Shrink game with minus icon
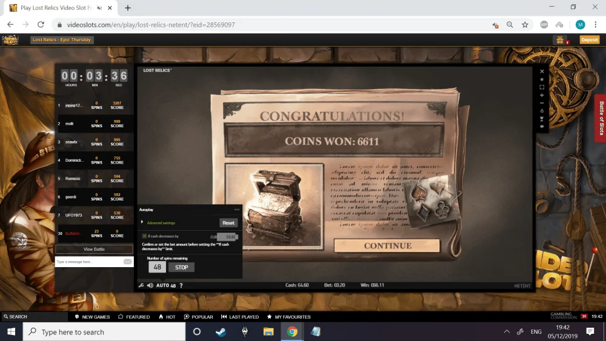606x341 pixels. tap(542, 103)
